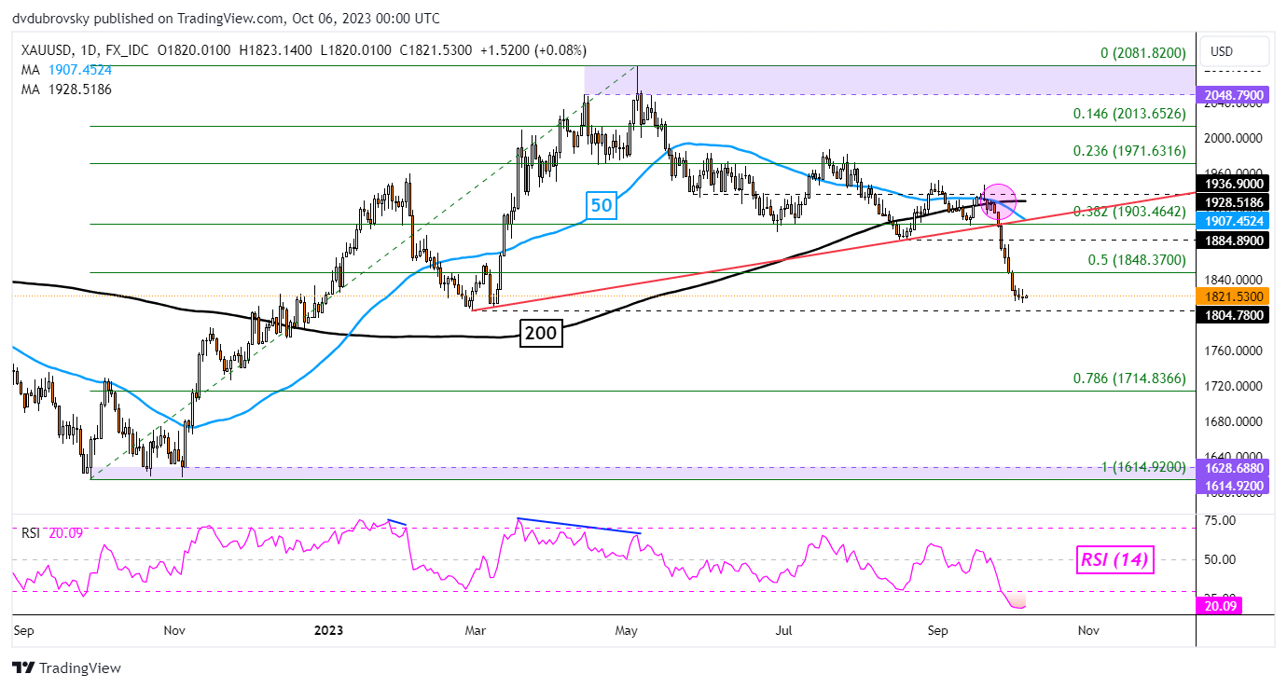The image size is (1287, 688).
Task: Click the 200-day moving average label
Action: coord(541,334)
